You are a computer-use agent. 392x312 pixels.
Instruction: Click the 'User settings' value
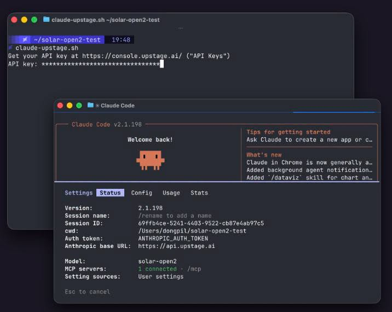(x=161, y=276)
